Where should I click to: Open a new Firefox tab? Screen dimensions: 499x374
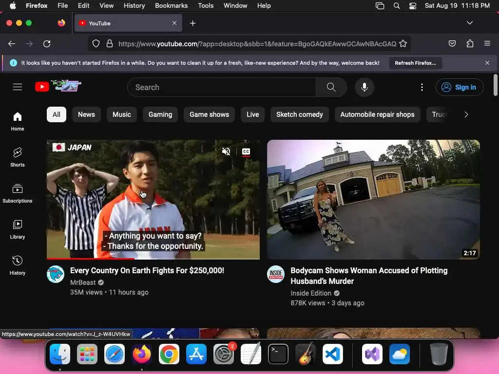[192, 23]
